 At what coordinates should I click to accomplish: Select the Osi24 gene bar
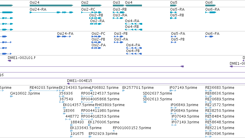[52, 5]
